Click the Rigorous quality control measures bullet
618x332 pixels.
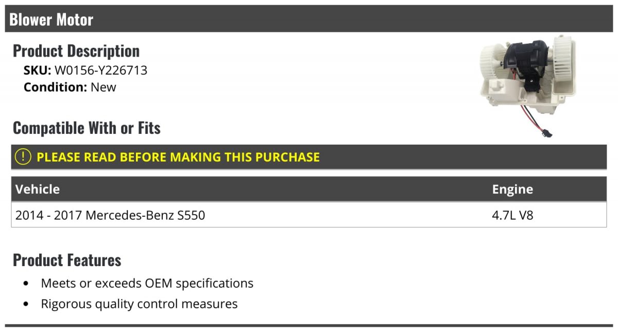coord(139,304)
